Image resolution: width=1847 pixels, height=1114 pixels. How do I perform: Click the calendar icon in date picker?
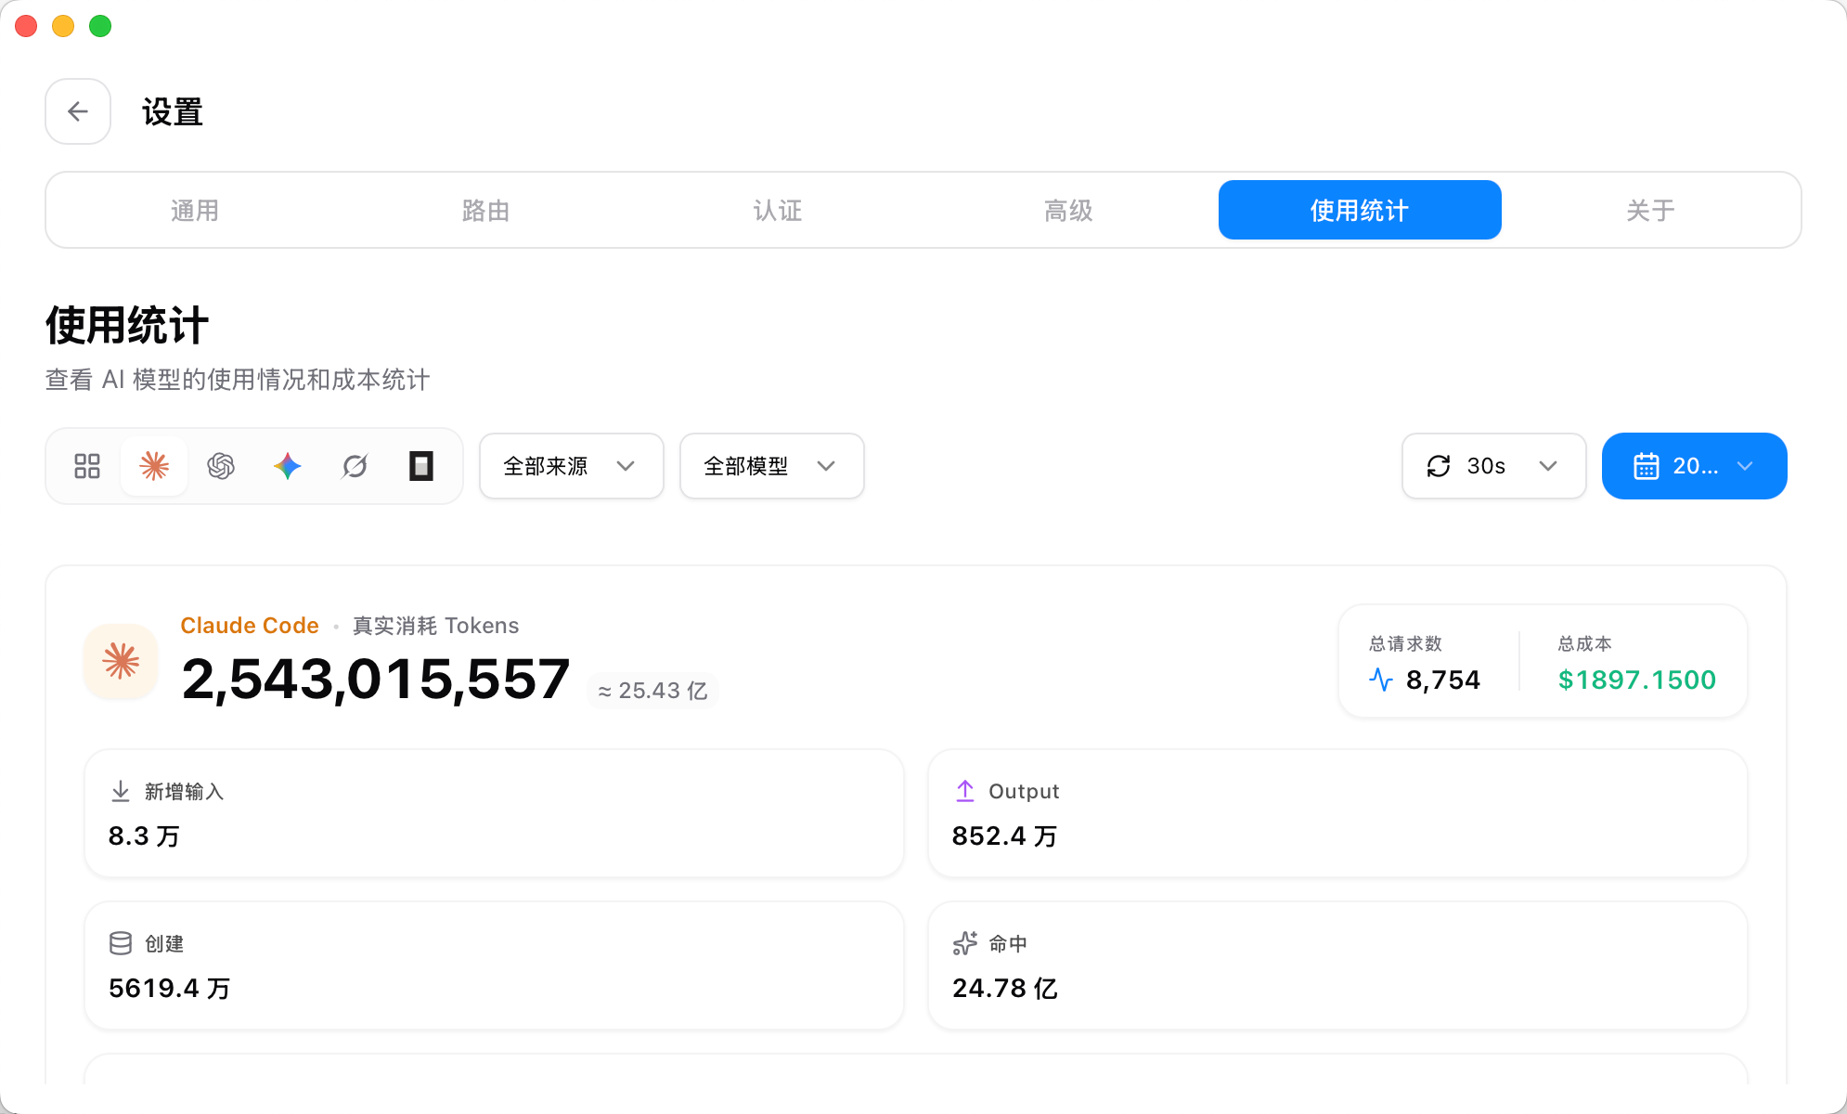tap(1647, 466)
